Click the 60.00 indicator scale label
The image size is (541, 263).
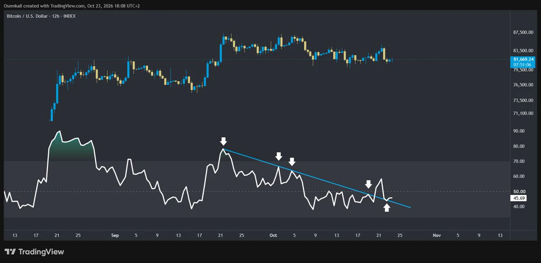[x=519, y=177]
